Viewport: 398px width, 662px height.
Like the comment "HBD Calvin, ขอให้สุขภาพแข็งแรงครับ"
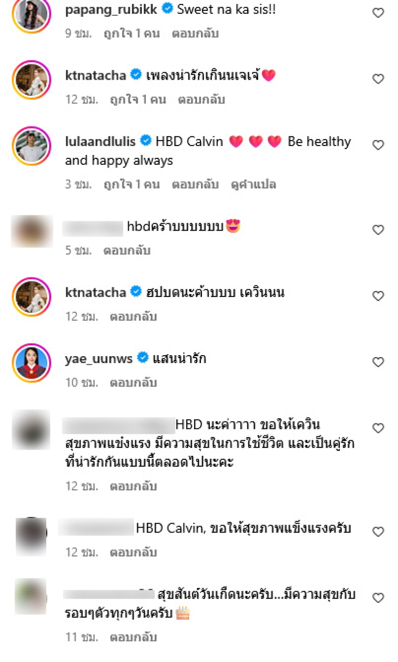point(379,531)
